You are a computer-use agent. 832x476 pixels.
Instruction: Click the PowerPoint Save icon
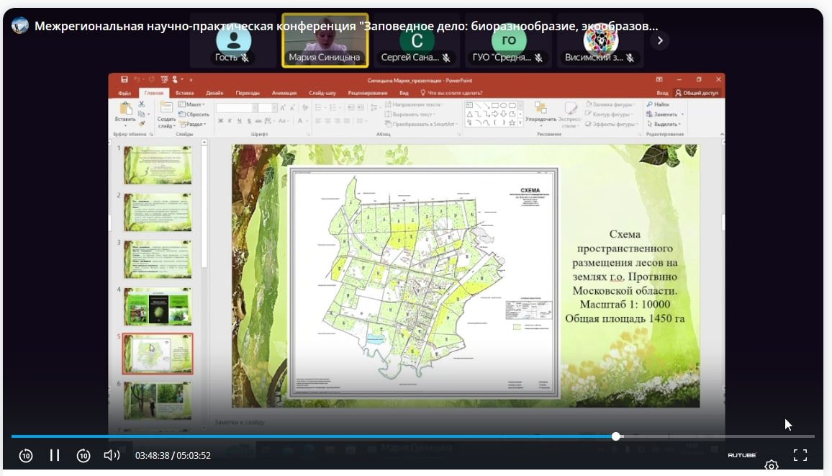click(x=125, y=80)
